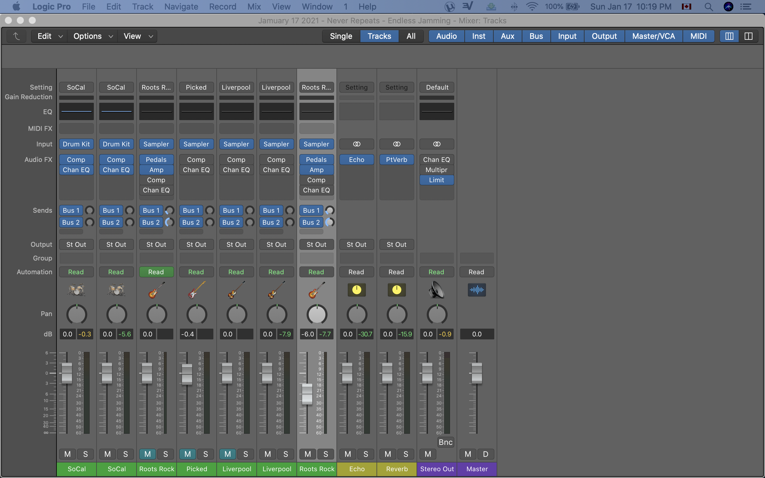Click stereo format icon on Echo strip
The width and height of the screenshot is (765, 478).
click(x=357, y=144)
